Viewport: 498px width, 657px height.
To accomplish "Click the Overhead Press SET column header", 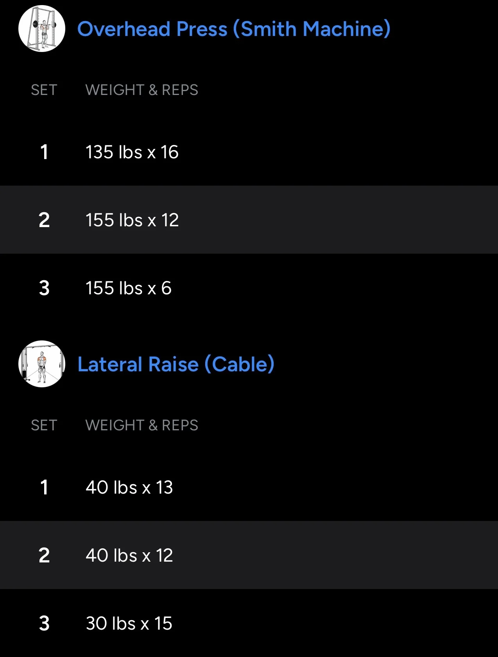I will click(44, 90).
